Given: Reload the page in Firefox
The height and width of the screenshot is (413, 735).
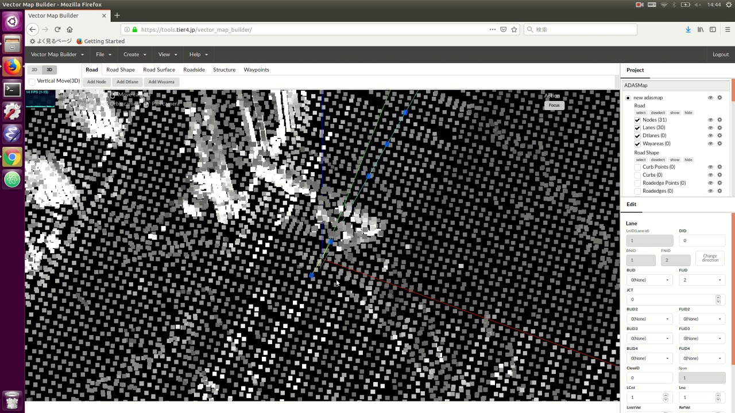Looking at the screenshot, I should (x=57, y=29).
